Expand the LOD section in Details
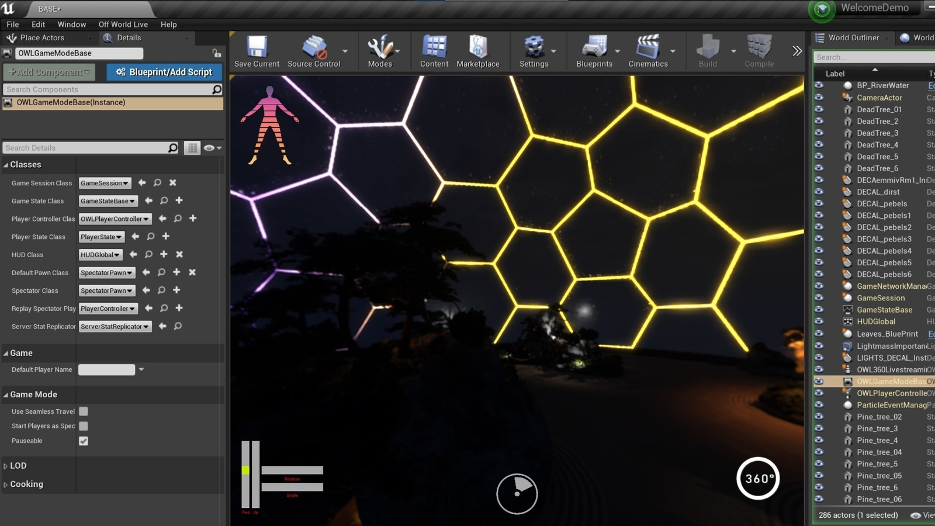The height and width of the screenshot is (526, 935). (18, 465)
